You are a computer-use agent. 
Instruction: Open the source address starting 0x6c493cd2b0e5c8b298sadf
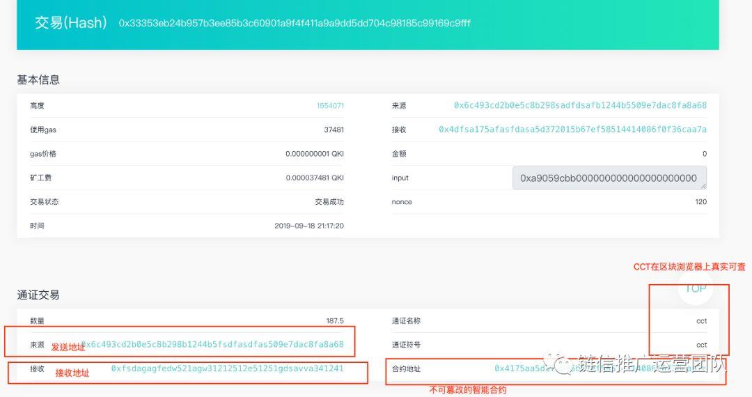click(x=580, y=106)
